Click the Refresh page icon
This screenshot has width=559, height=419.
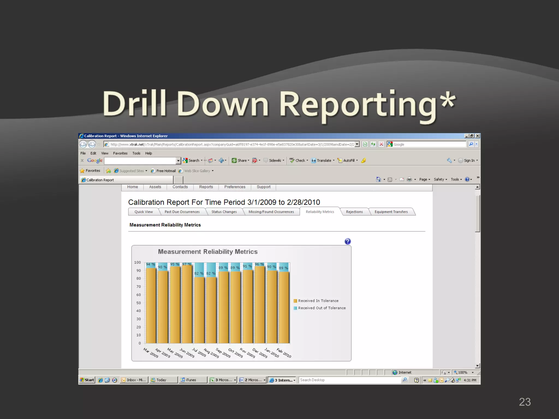pos(373,144)
